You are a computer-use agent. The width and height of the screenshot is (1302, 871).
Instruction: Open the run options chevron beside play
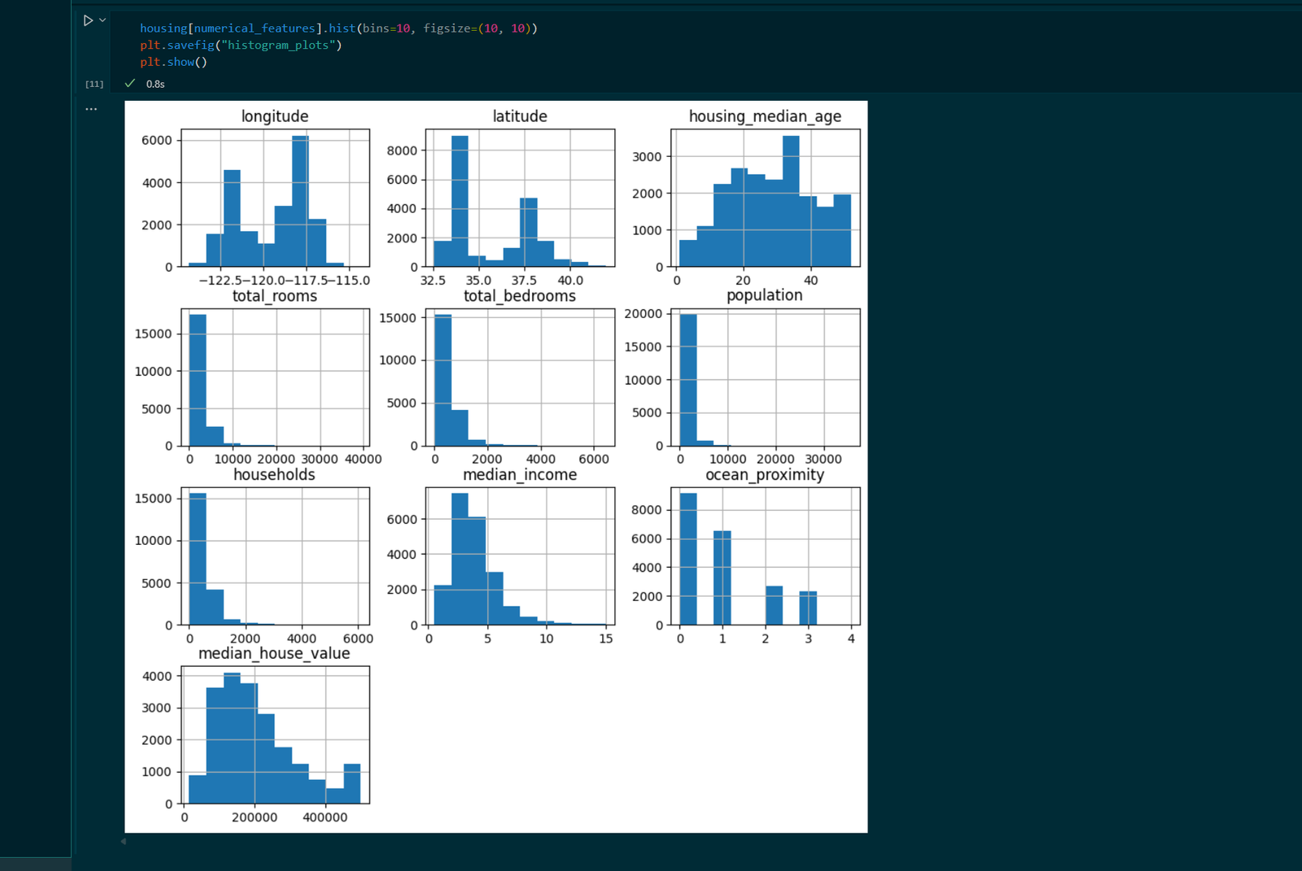tap(103, 20)
